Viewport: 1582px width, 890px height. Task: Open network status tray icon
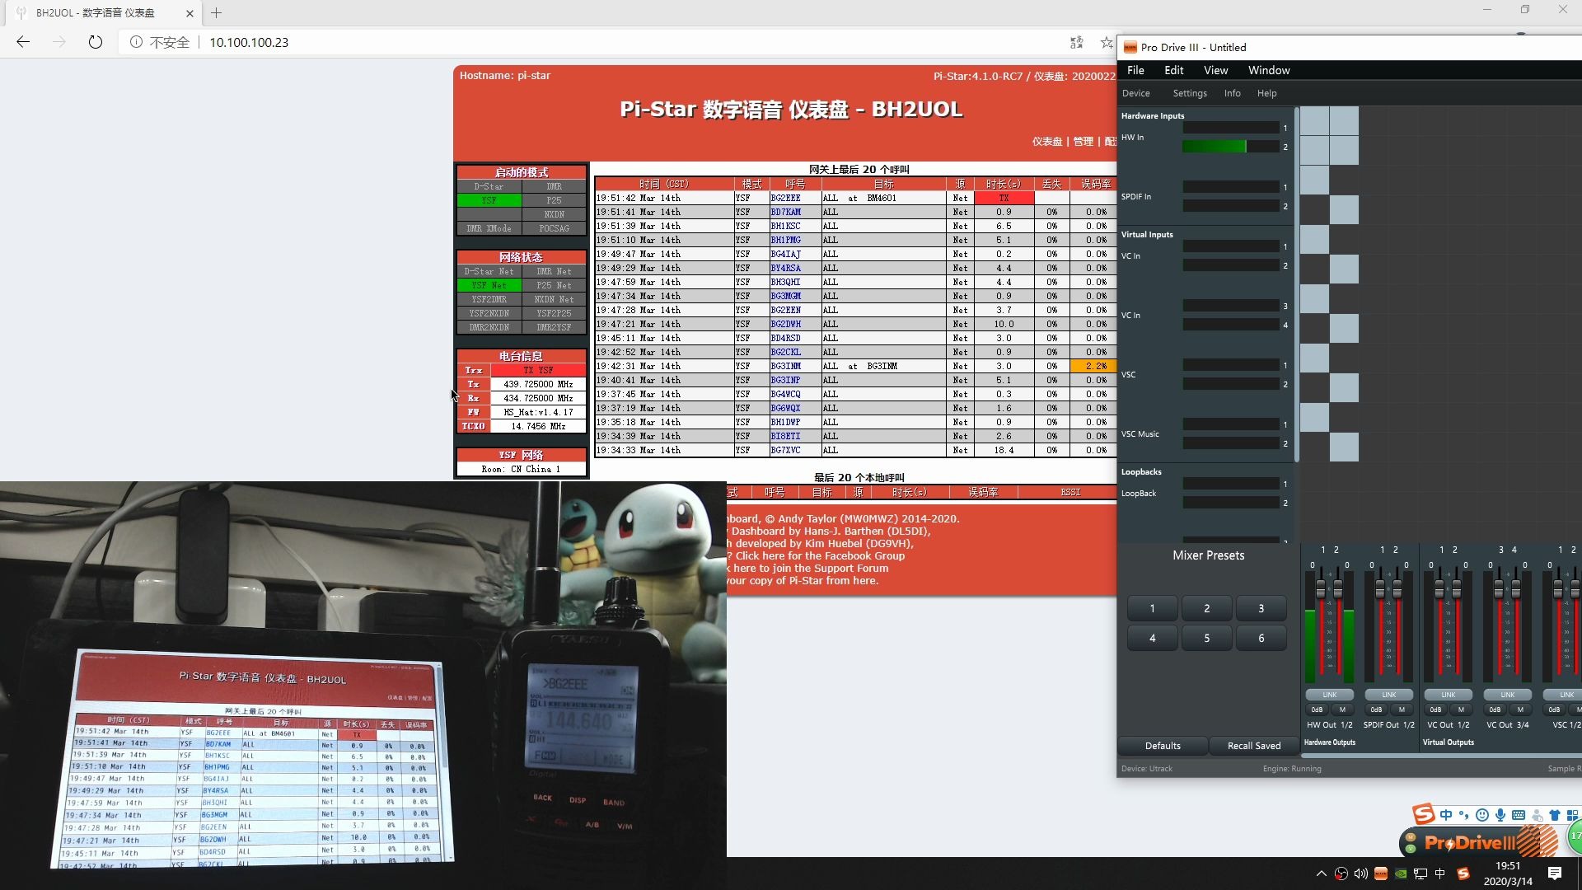tap(1421, 874)
